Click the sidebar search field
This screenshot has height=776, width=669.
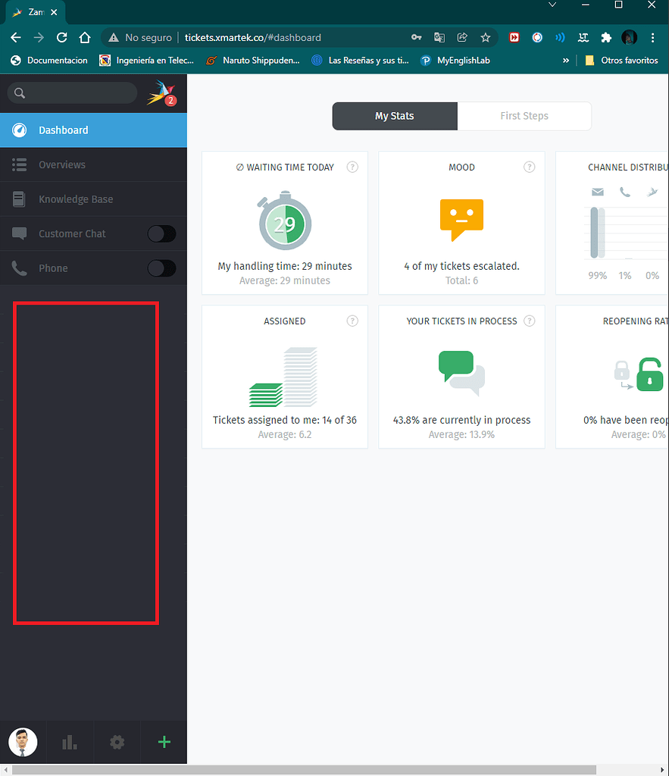click(x=72, y=92)
